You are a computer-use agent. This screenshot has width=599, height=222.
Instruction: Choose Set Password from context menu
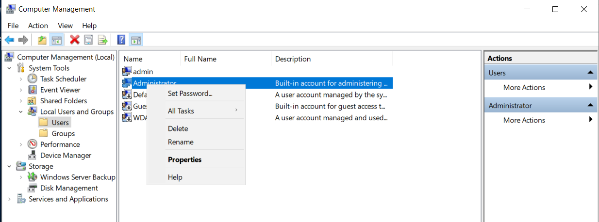click(190, 94)
